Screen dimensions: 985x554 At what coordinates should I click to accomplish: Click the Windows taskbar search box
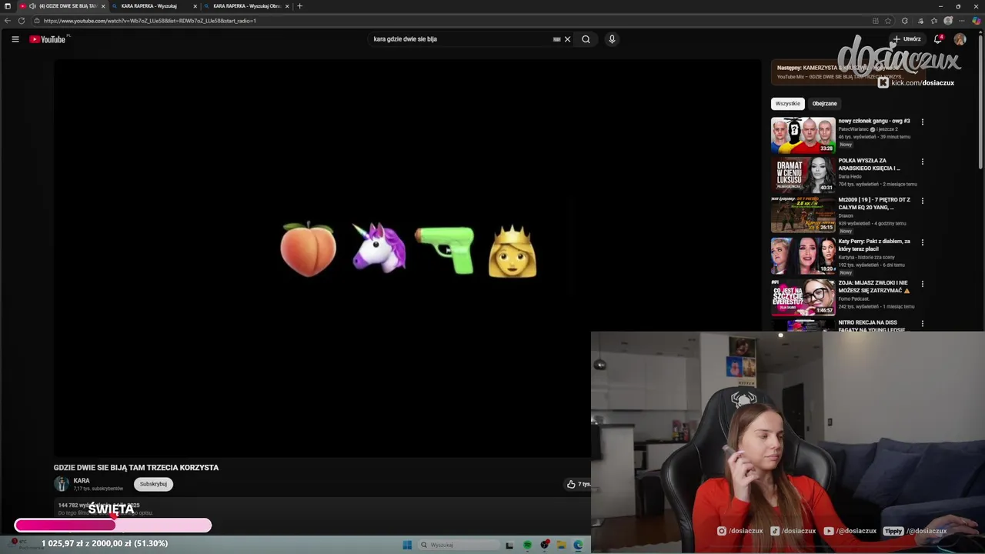[459, 545]
